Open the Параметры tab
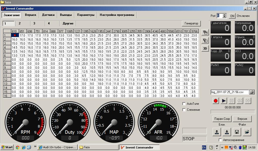 (x=86, y=15)
